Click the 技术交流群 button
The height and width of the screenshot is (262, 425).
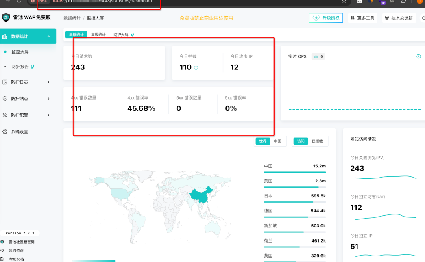pyautogui.click(x=399, y=18)
